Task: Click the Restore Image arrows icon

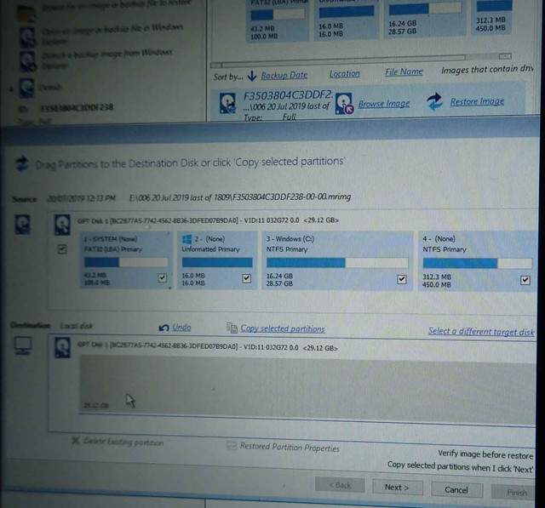Action: coord(435,101)
